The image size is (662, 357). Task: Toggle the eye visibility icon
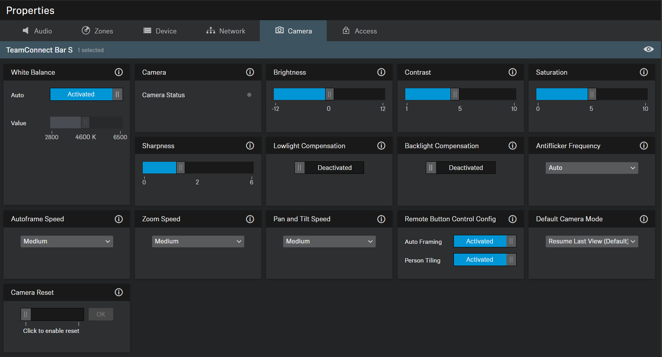coord(648,49)
